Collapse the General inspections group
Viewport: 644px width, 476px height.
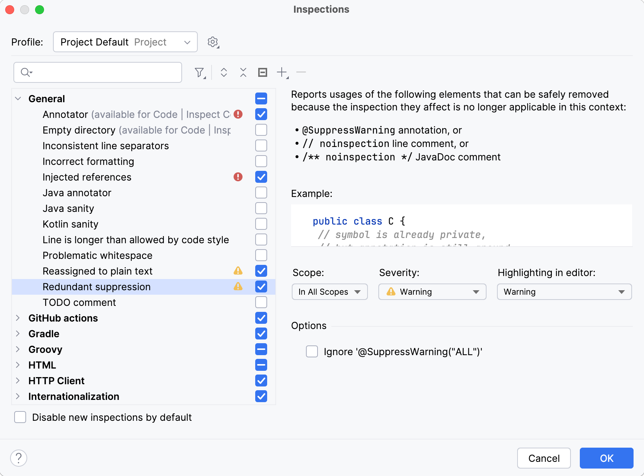[17, 98]
